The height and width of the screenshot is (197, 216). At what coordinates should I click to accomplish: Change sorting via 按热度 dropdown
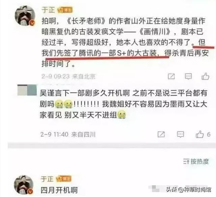196,162
